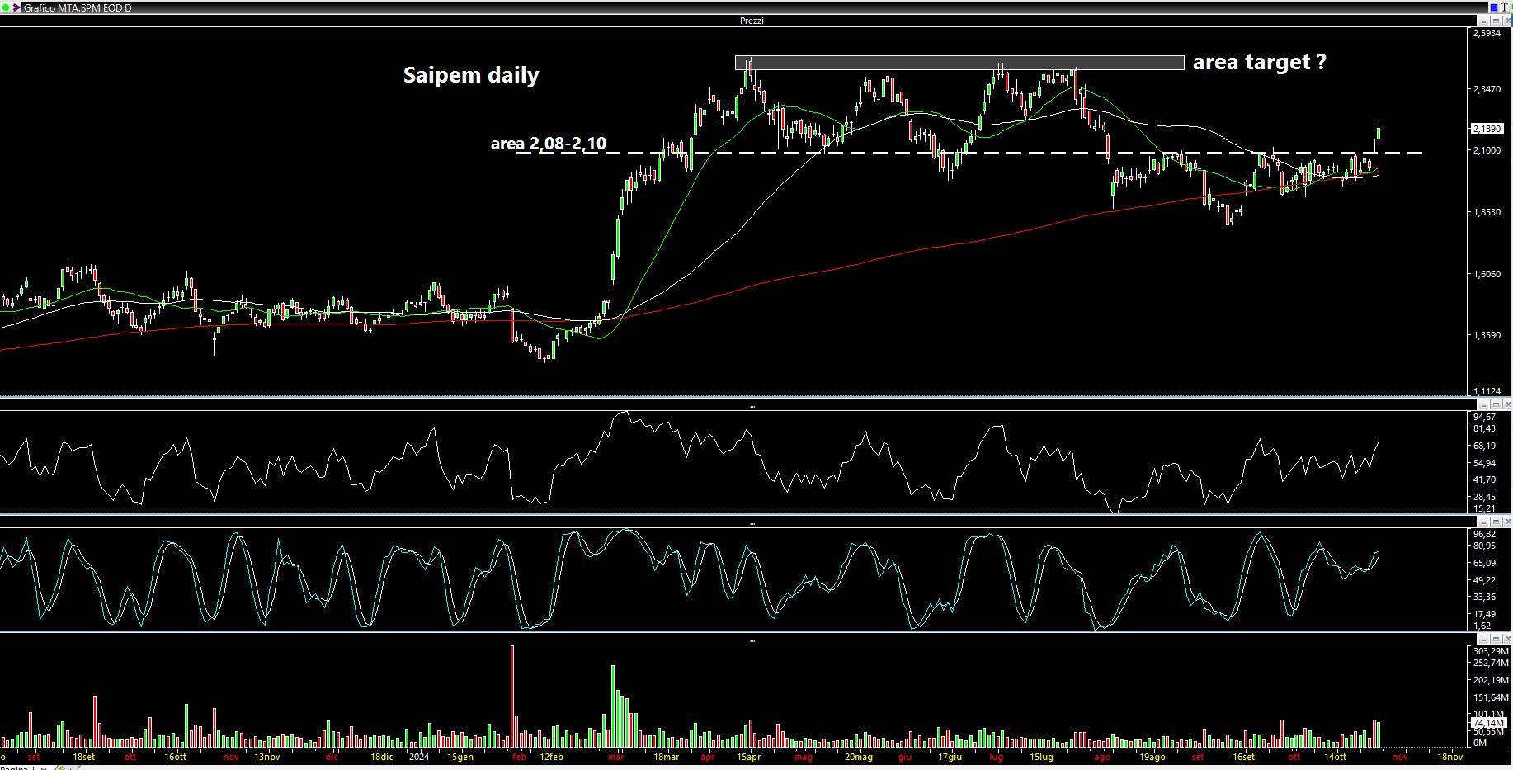Close the volume panel
Viewport: 1513px width, 770px height.
[1506, 639]
